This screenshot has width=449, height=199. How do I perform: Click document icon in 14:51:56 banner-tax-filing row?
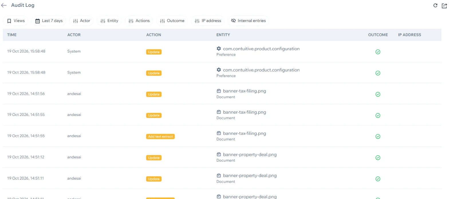pos(219,91)
